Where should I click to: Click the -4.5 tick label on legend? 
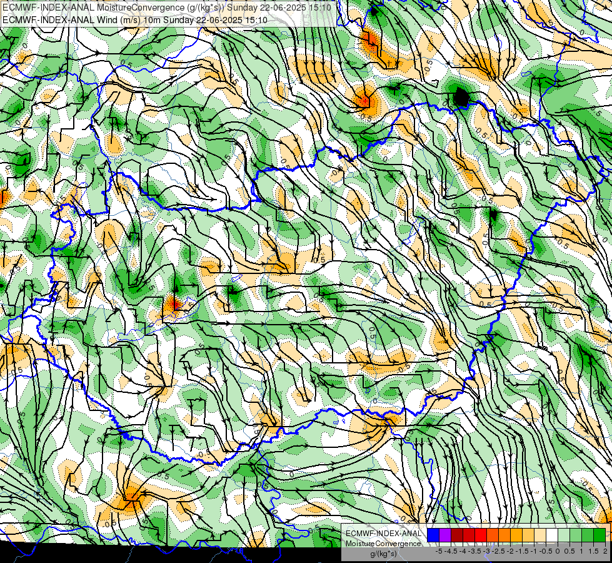coord(451,551)
